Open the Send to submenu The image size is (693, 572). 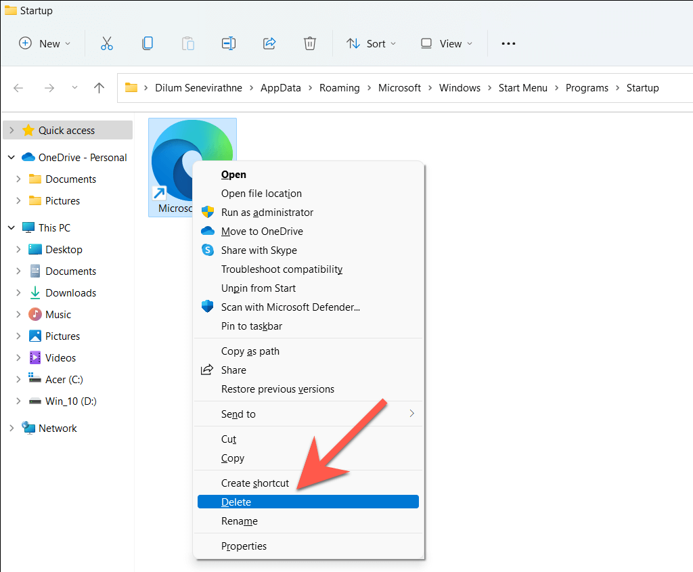[x=238, y=414]
